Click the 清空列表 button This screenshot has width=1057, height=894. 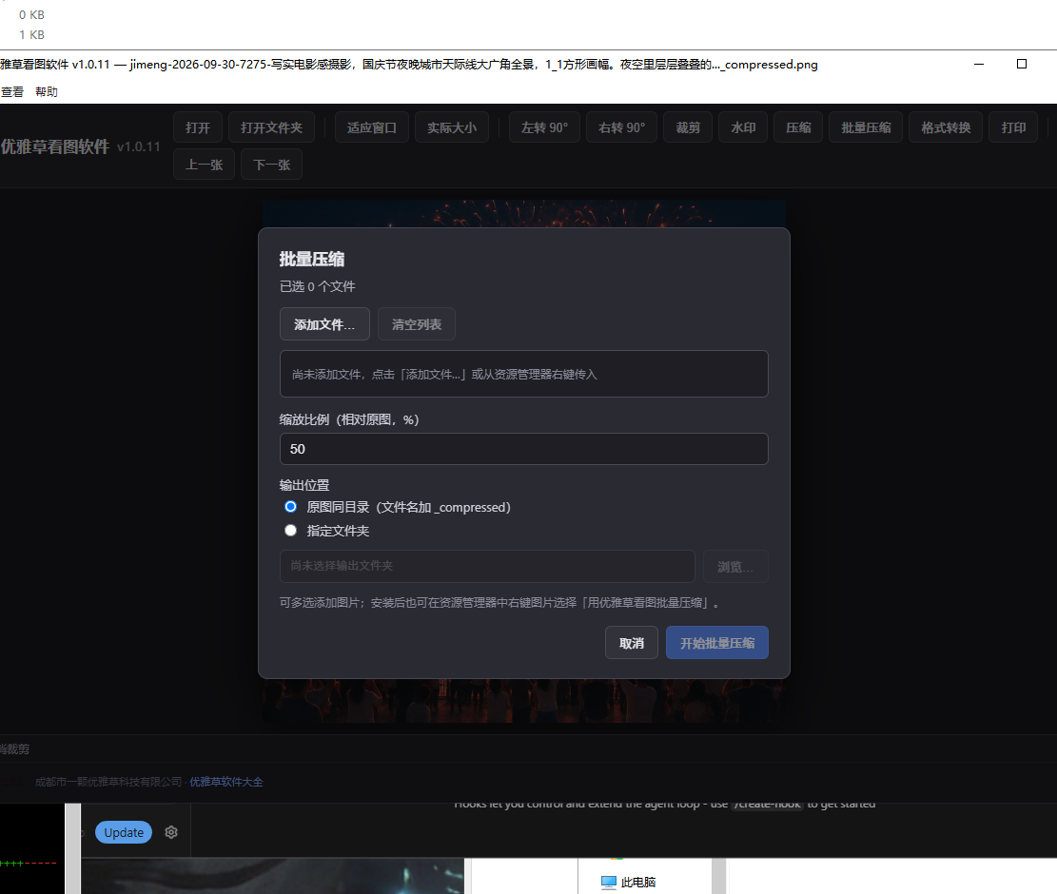pos(417,324)
